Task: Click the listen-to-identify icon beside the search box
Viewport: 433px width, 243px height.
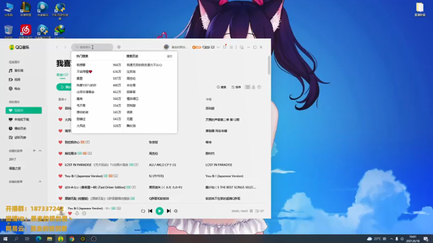Action: pos(119,47)
